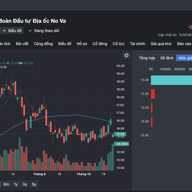Switch to the Cộng đồng tab
This screenshot has width=192, height=192.
pyautogui.click(x=43, y=44)
